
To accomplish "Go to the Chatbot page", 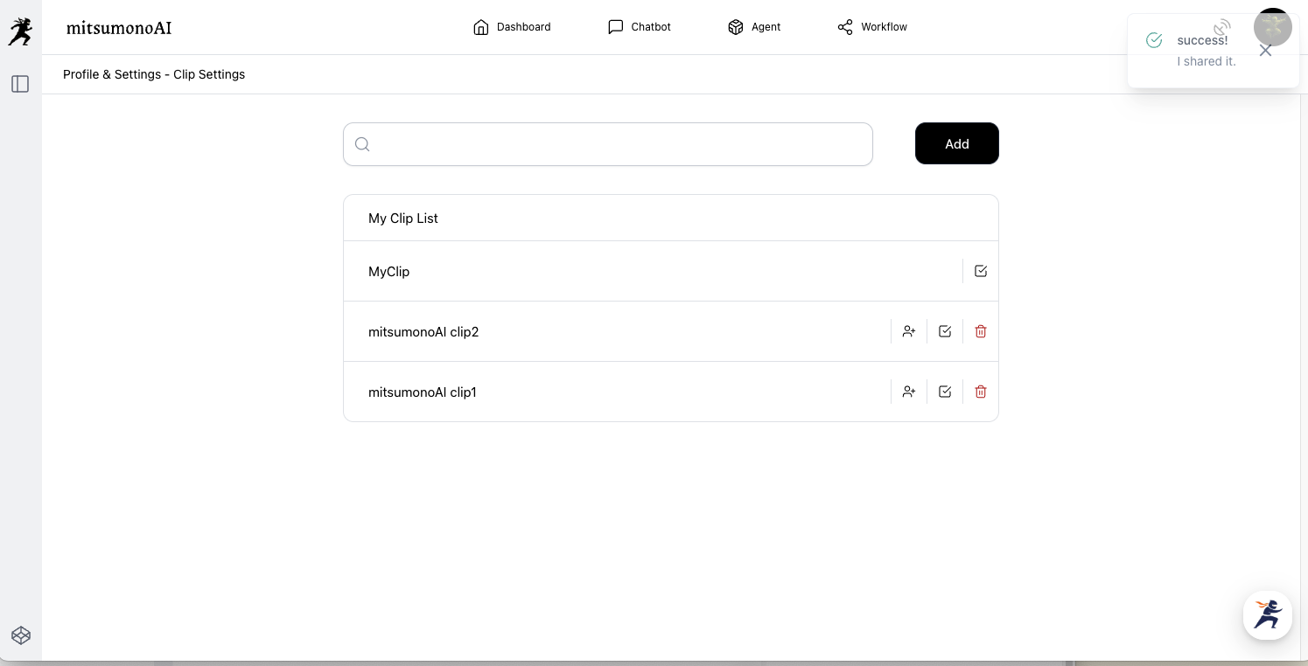I will click(x=640, y=27).
